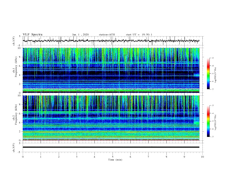Click the 'Time (min)' axis title
Image resolution: width=228 pixels, height=176 pixels.
coord(115,160)
